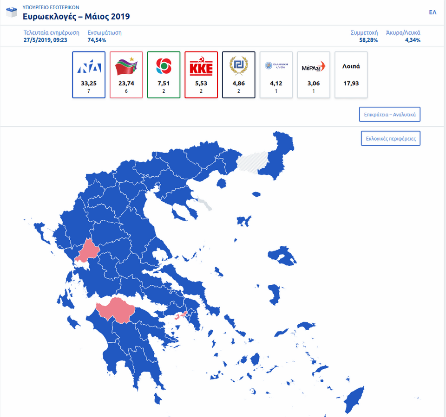Click the ballot box icon in header
This screenshot has height=417, width=446.
(x=12, y=12)
